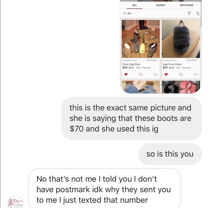Unlike the Furry Ugg Slide heart

[x=126, y=75]
